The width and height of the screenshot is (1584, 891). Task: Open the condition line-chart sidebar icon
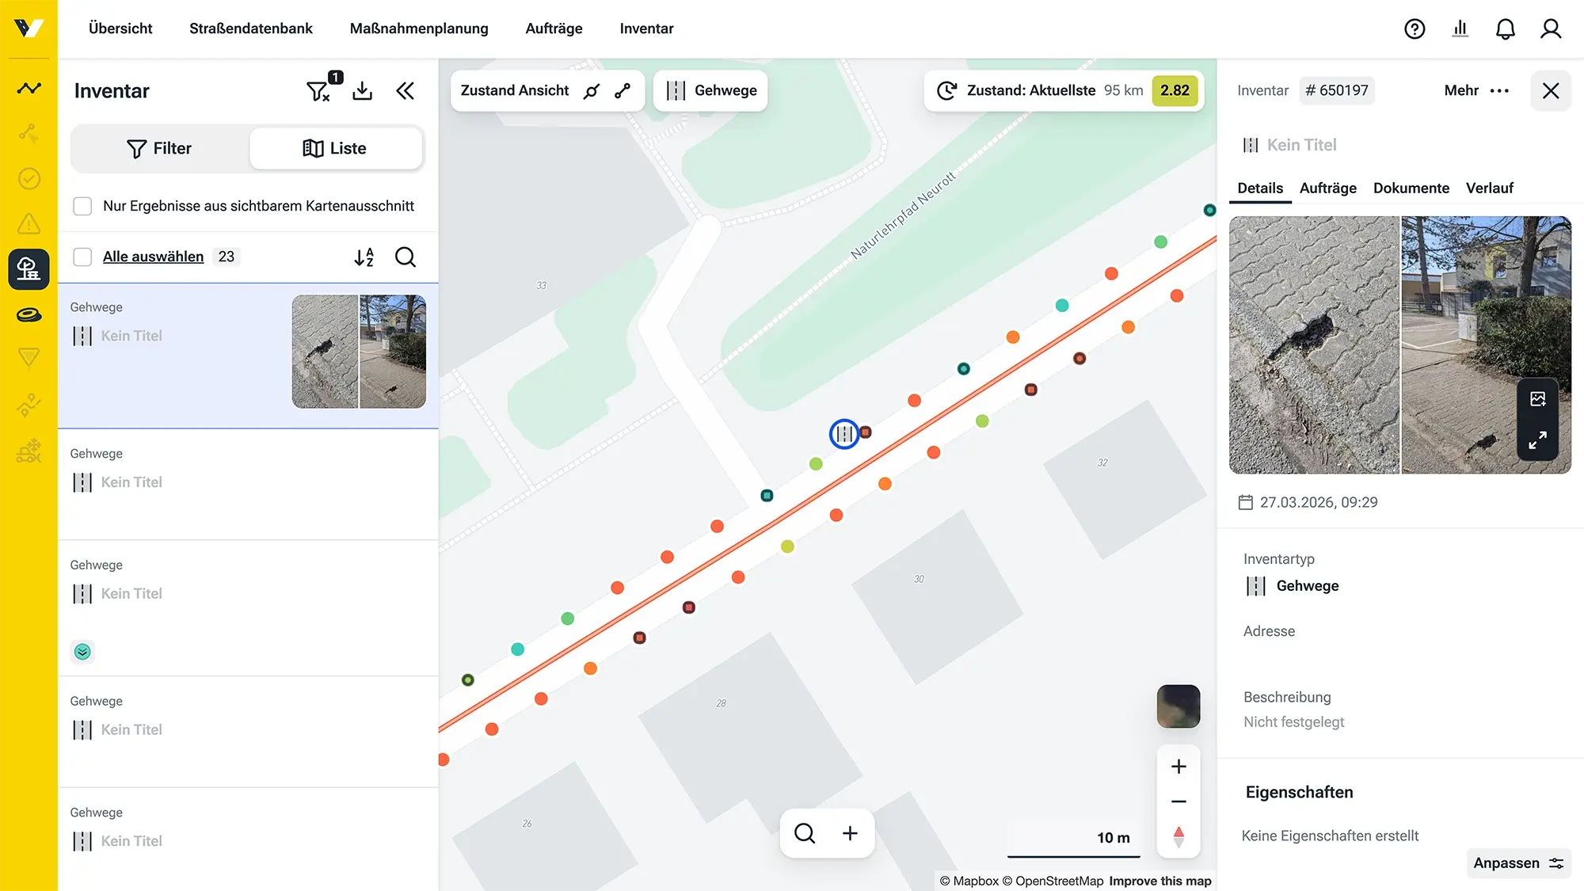29,88
